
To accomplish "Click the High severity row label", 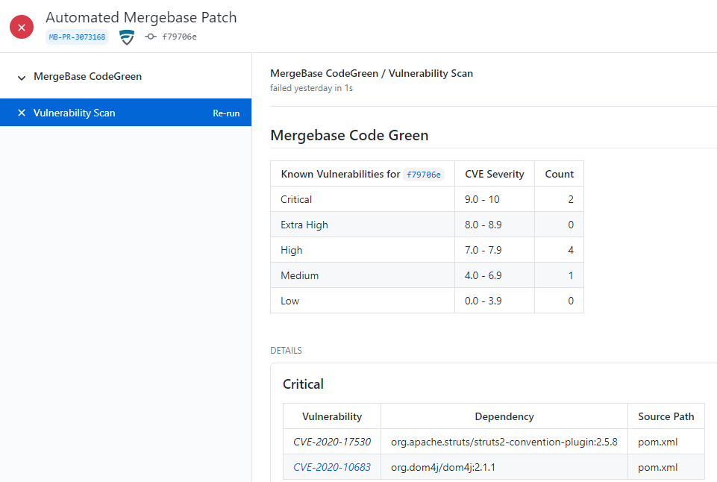I will click(291, 250).
